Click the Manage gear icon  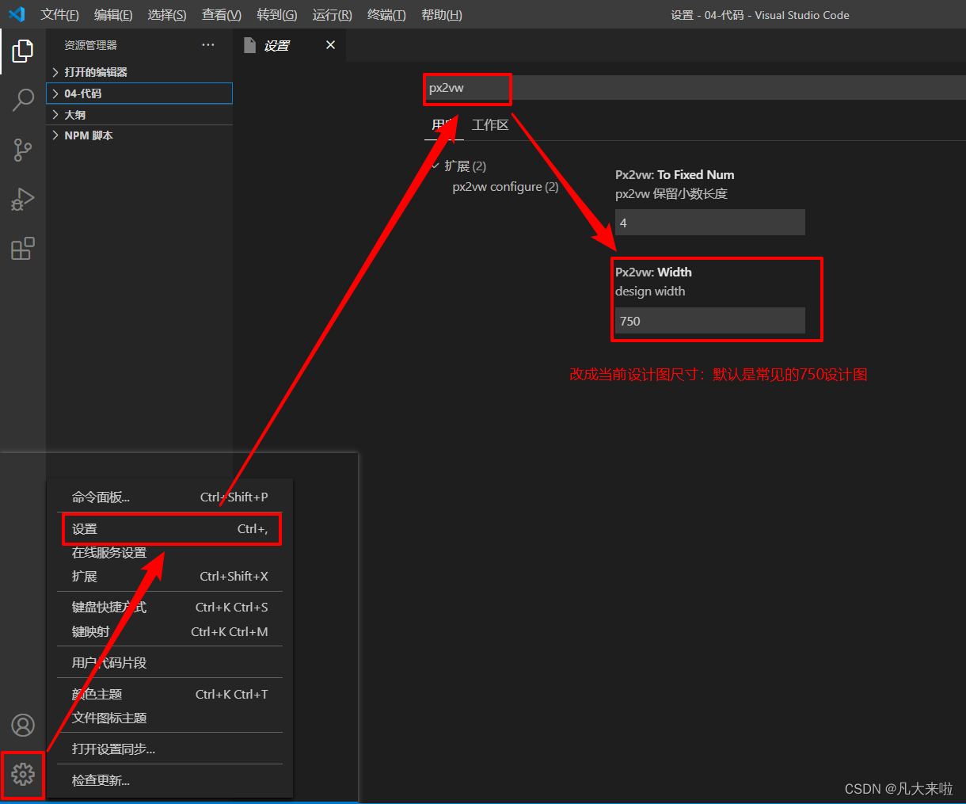23,774
